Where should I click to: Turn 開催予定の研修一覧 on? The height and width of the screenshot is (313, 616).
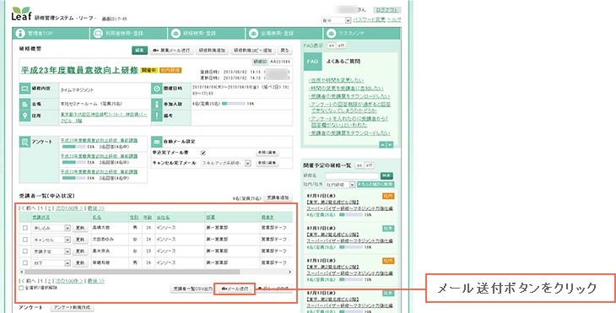[359, 165]
